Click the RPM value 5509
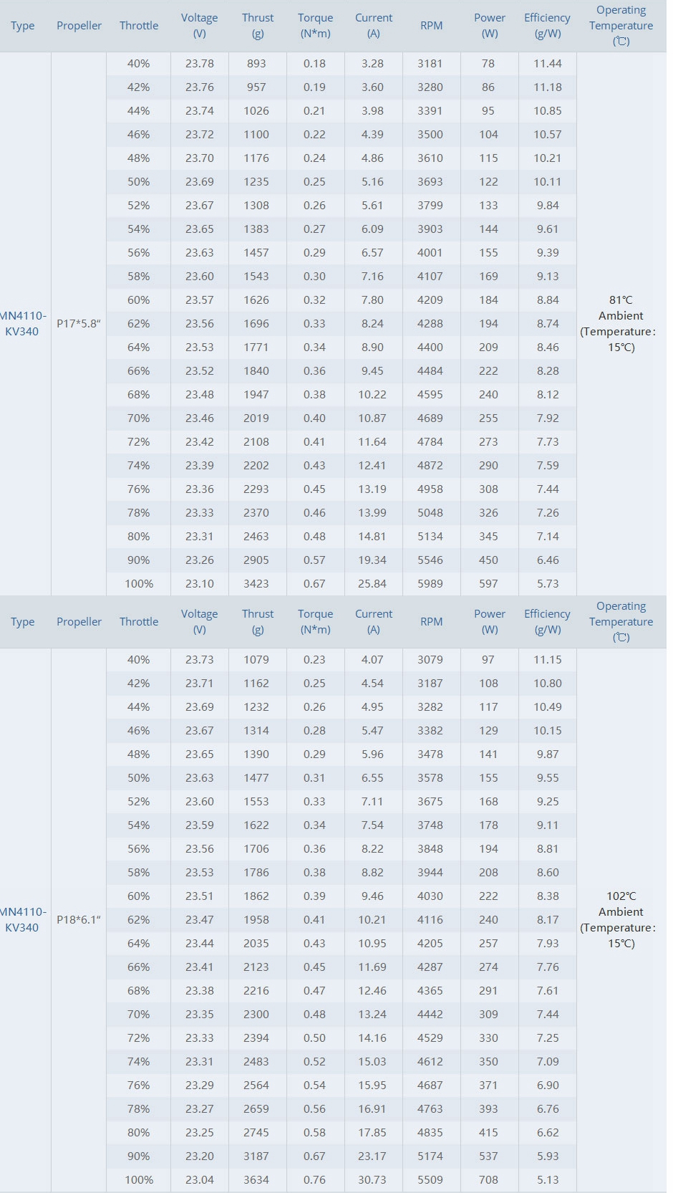This screenshot has width=673, height=1193. tap(430, 1180)
